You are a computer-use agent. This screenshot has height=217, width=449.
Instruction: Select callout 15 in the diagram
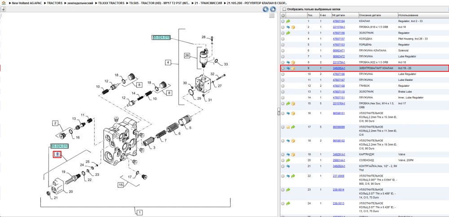(121, 185)
